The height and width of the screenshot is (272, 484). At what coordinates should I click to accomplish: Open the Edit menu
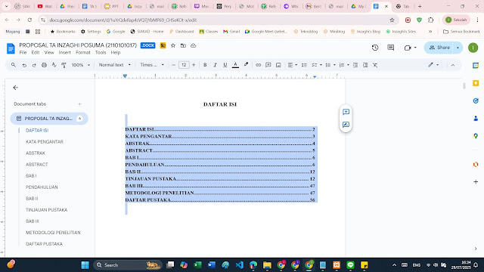pyautogui.click(x=36, y=53)
